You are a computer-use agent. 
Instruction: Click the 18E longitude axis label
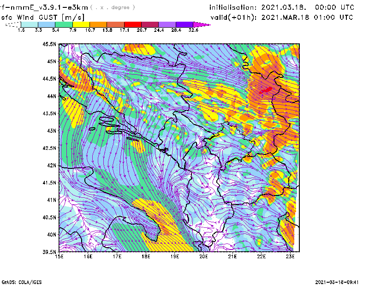[x=146, y=256]
